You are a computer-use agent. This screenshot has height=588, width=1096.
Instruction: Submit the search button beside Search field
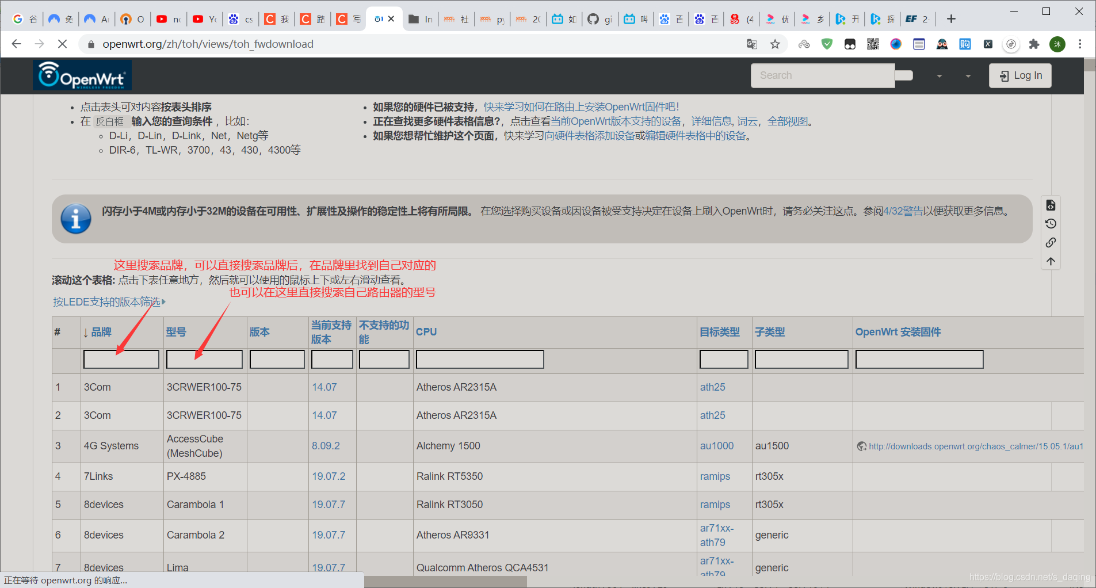[904, 75]
